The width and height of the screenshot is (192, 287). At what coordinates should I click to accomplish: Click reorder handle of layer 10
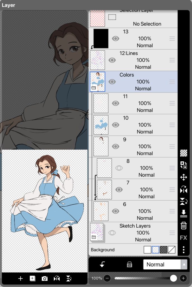(172, 125)
